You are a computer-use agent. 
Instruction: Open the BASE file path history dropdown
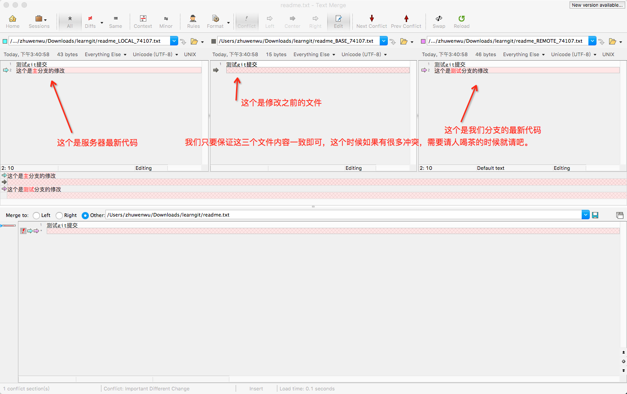coord(384,41)
